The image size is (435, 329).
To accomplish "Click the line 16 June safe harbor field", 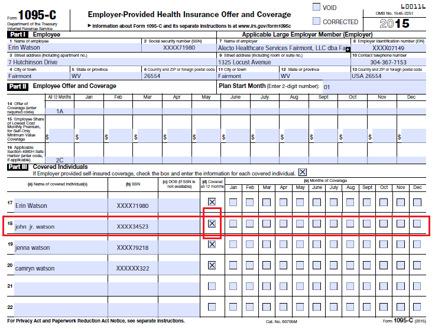I will coord(236,160).
